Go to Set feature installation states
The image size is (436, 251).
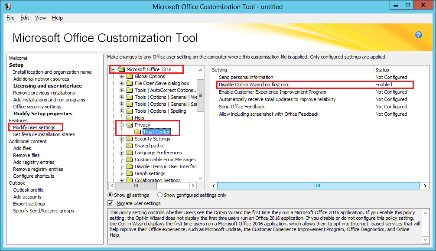pyautogui.click(x=44, y=134)
